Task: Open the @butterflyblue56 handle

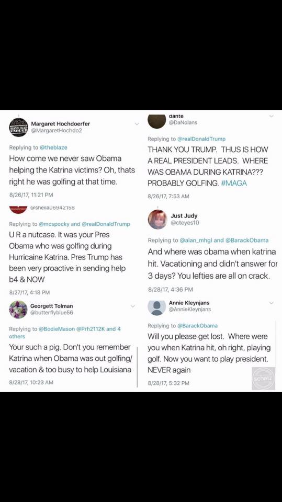Action: point(52,313)
